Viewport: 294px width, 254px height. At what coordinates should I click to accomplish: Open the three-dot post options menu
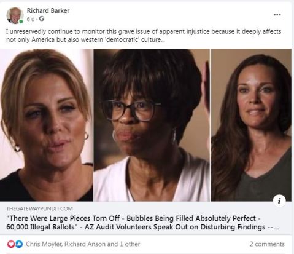(277, 15)
